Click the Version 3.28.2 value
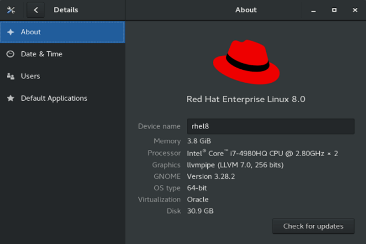 pyautogui.click(x=211, y=176)
